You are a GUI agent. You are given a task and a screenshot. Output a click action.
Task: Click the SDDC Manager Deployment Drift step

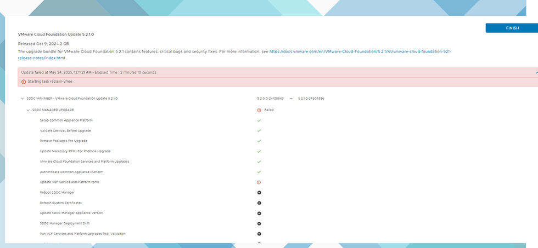[x=64, y=223]
